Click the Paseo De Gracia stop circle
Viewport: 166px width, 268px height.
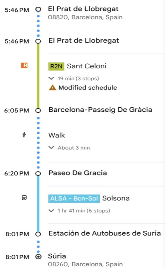[x=38, y=173]
